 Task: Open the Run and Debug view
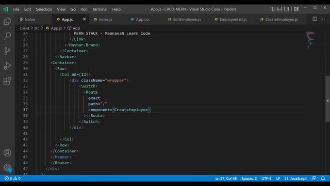click(x=7, y=66)
